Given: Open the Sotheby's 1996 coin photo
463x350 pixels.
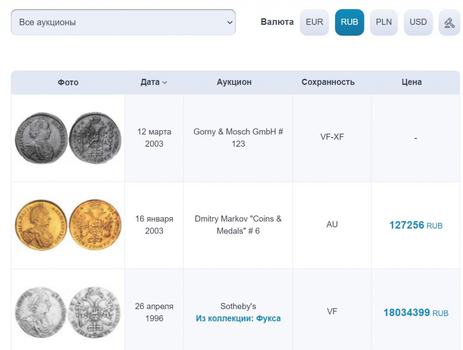Looking at the screenshot, I should coord(68,312).
